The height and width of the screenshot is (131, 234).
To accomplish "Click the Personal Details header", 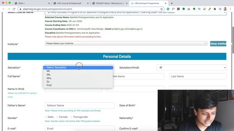I will [x=117, y=56].
